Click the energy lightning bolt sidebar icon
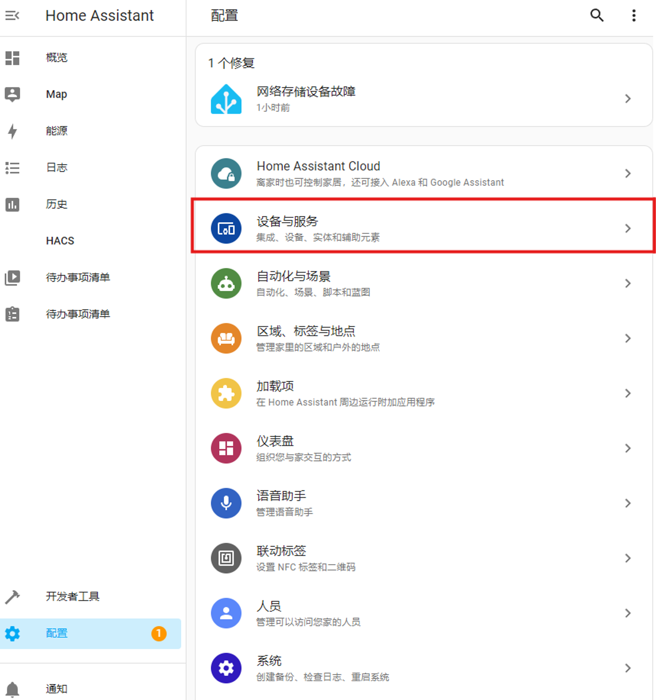The width and height of the screenshot is (656, 700). point(12,131)
